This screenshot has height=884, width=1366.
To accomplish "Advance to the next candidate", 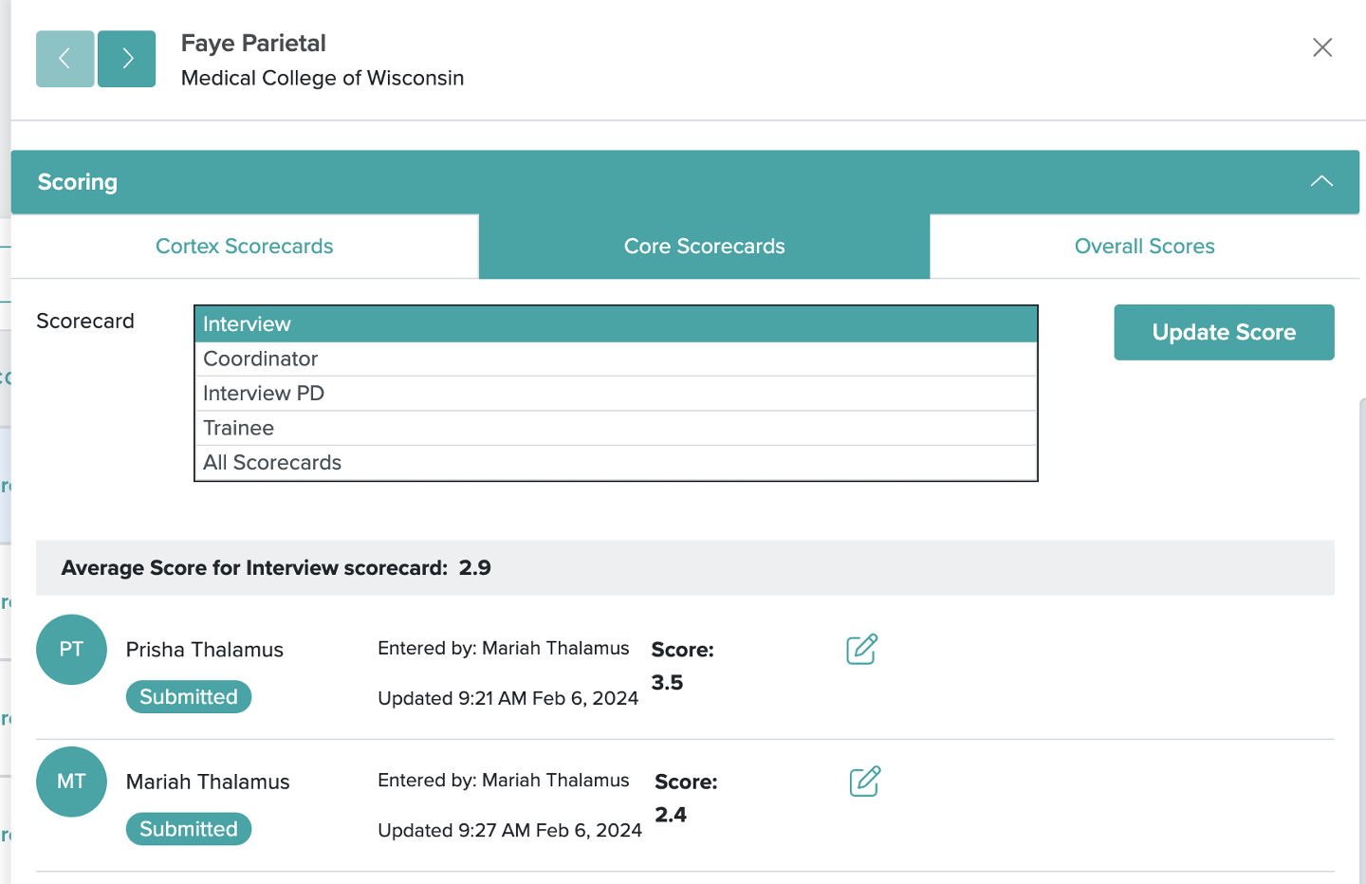I will (126, 59).
